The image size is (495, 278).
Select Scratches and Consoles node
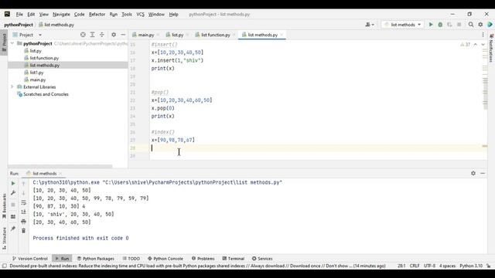click(x=46, y=94)
